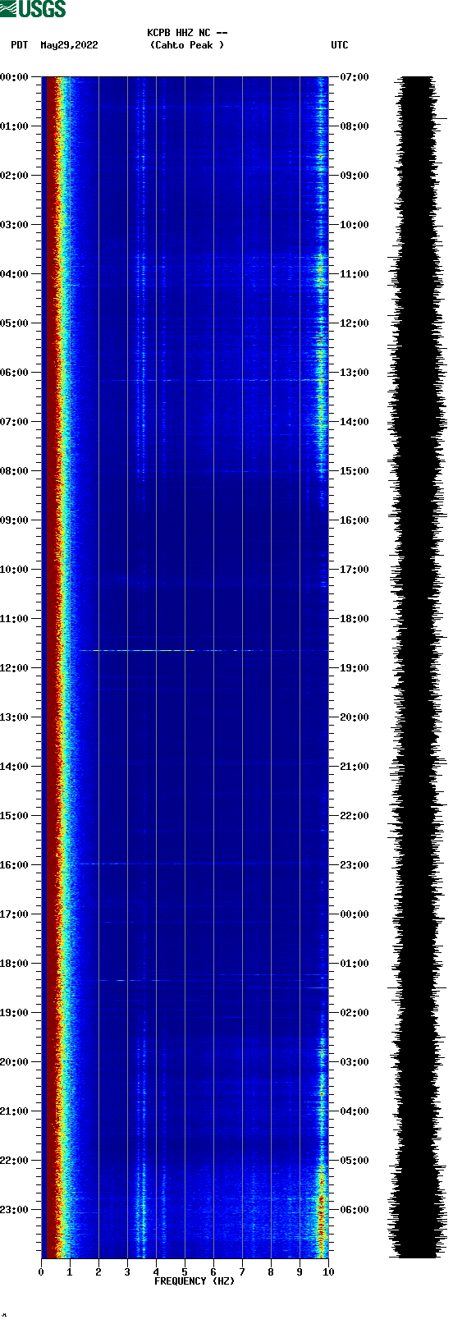The height and width of the screenshot is (1324, 453).
Task: Click the 18:00 UTC time label
Action: click(x=355, y=619)
